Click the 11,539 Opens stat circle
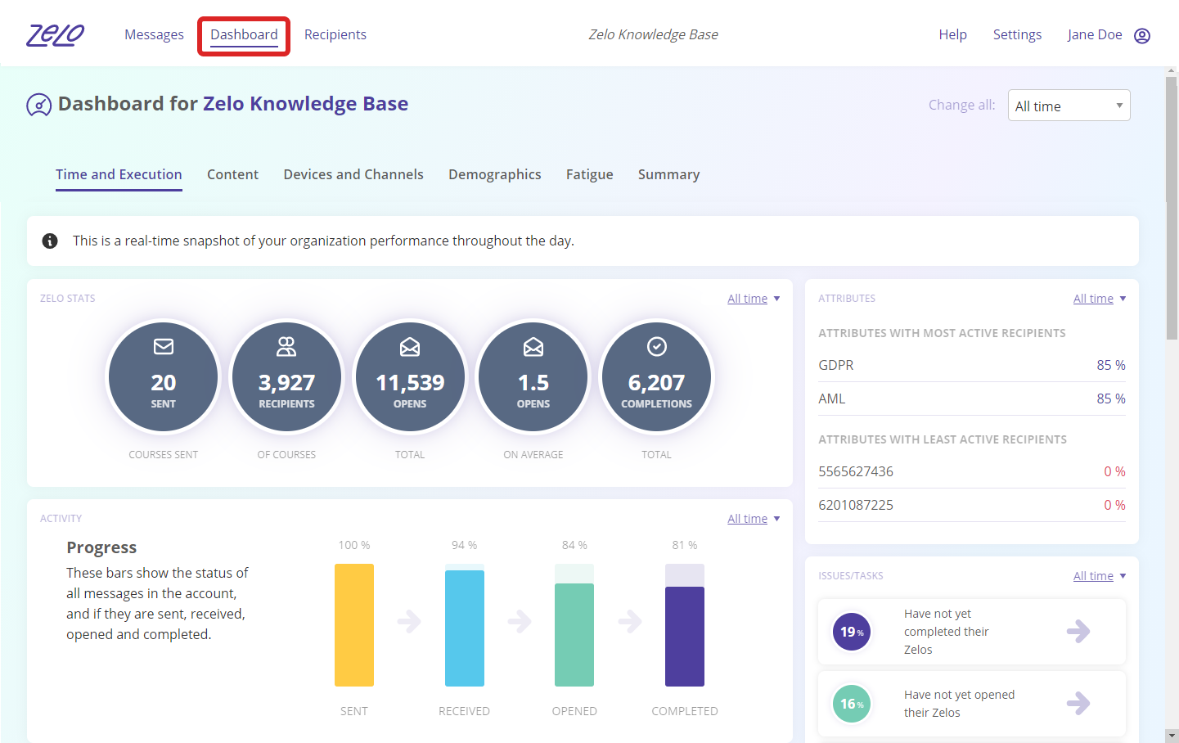Viewport: 1179px width, 743px height. point(410,376)
